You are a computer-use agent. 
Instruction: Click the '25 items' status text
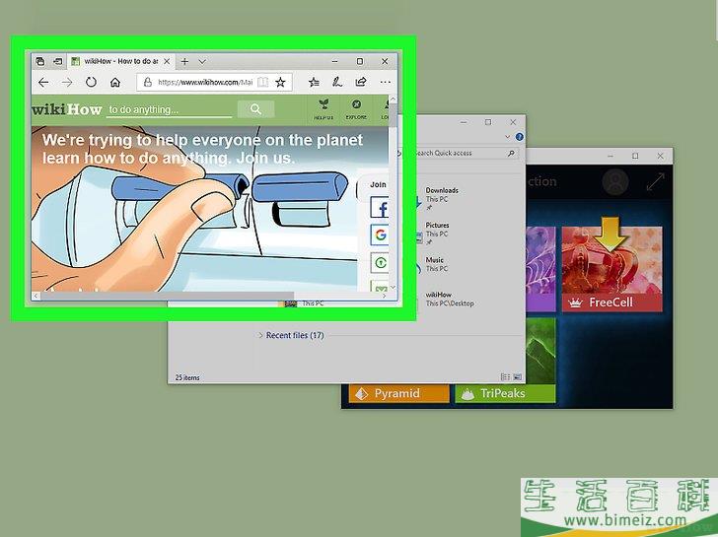coord(187,377)
